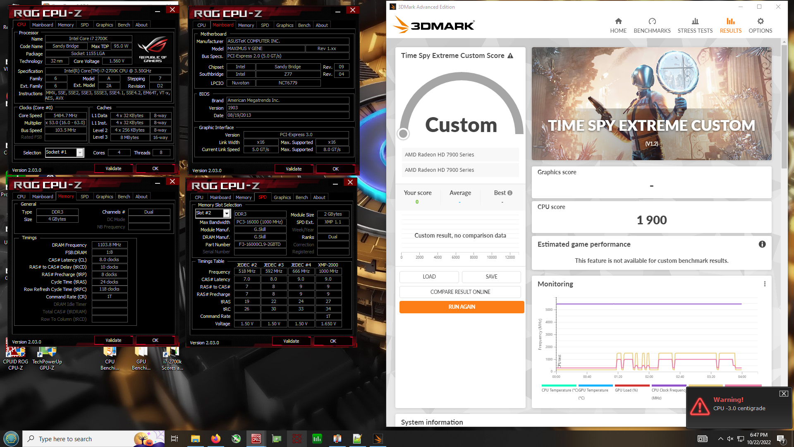The width and height of the screenshot is (794, 447).
Task: Click the CPU score value 1 900
Action: click(651, 220)
